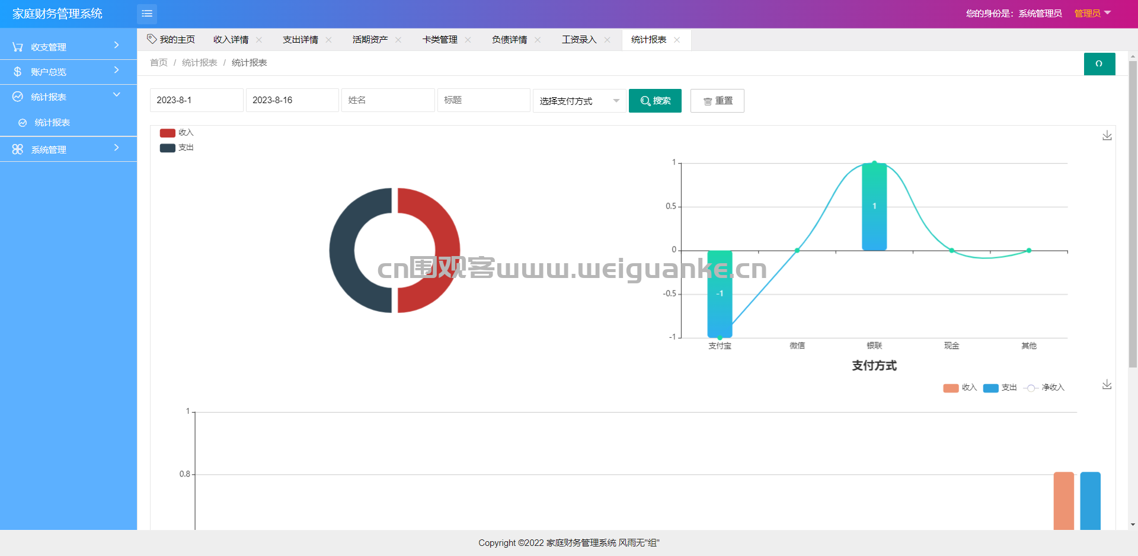
Task: Switch to 我的主页 tab
Action: 171,40
